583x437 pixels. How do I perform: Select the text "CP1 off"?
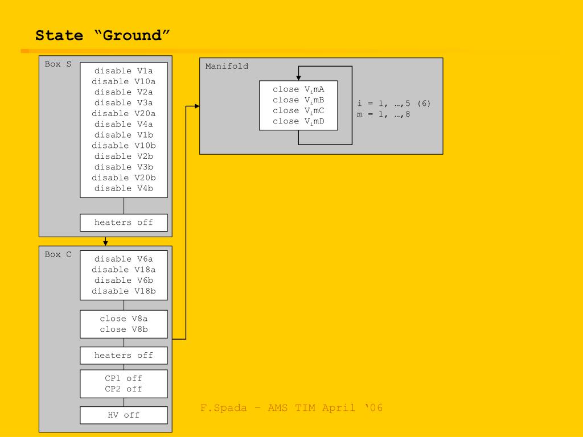(x=124, y=378)
